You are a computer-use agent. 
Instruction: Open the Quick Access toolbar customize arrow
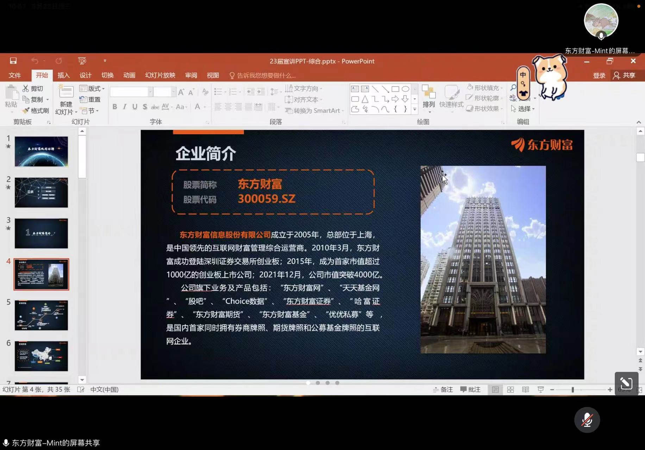click(105, 61)
